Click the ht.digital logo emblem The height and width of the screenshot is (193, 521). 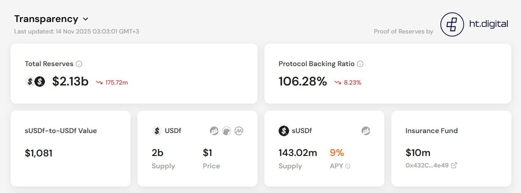click(x=452, y=25)
